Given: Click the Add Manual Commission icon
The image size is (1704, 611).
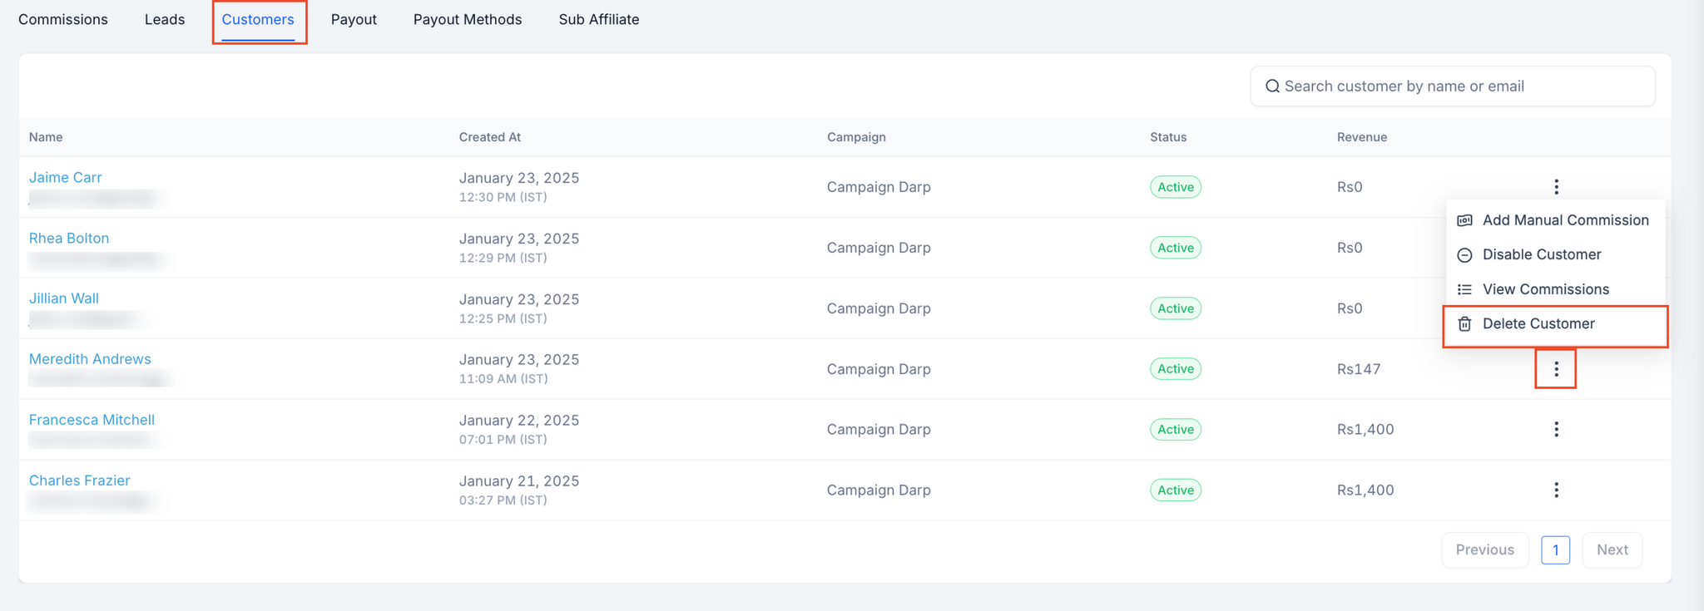Looking at the screenshot, I should point(1465,220).
